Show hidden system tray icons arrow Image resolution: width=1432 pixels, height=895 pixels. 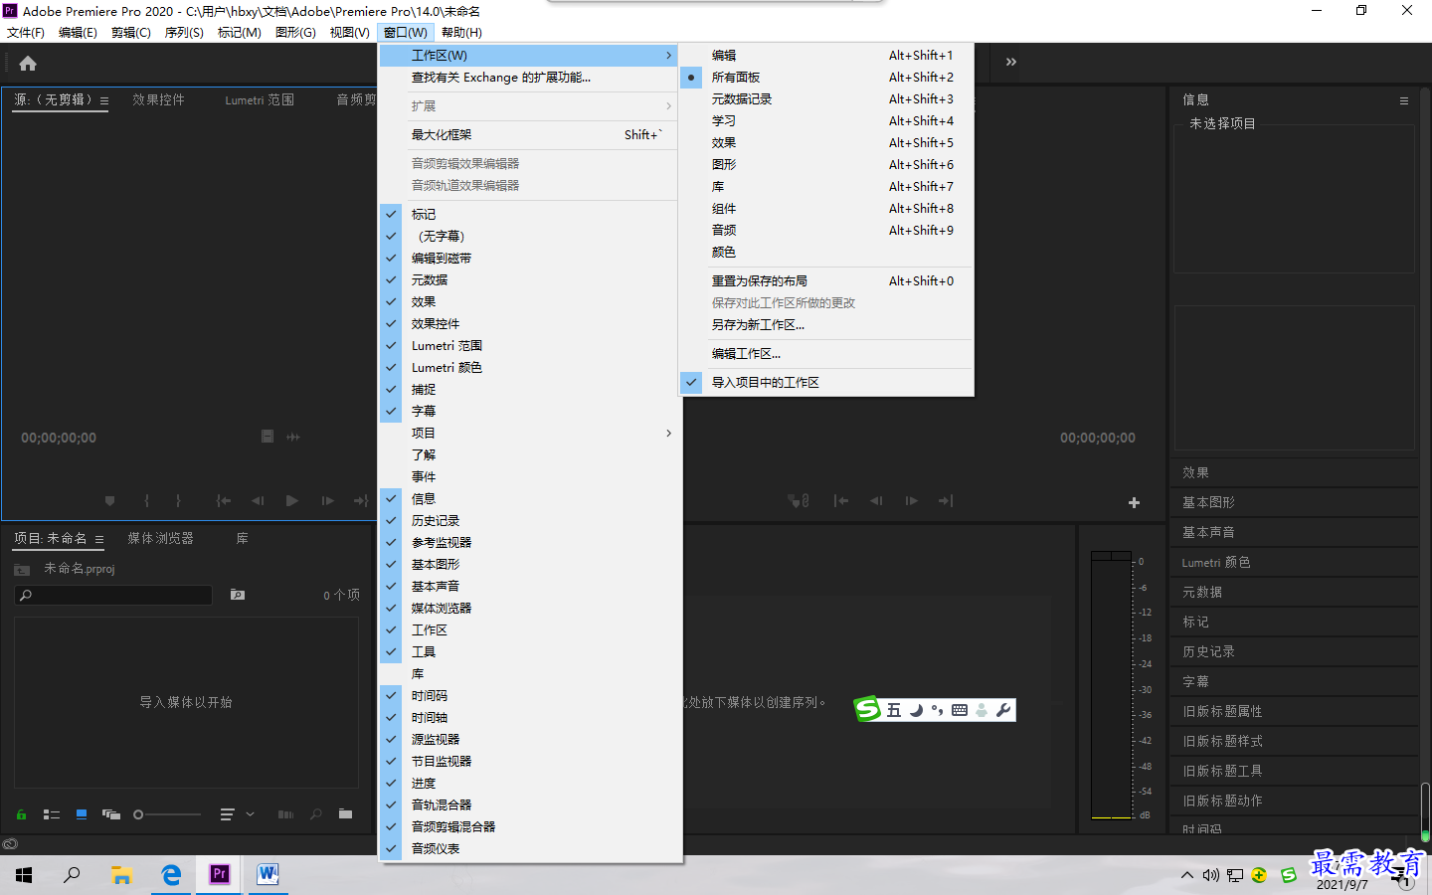1187,875
